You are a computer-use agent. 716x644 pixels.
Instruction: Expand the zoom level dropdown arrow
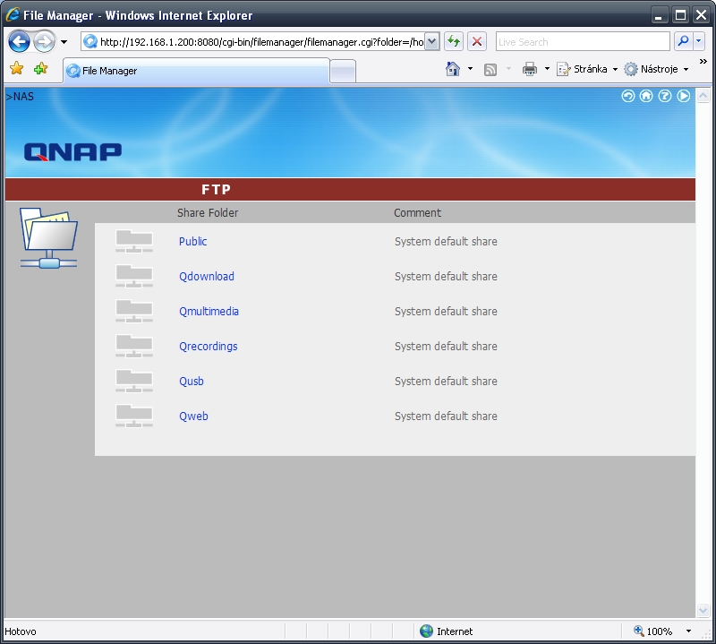[x=688, y=631]
